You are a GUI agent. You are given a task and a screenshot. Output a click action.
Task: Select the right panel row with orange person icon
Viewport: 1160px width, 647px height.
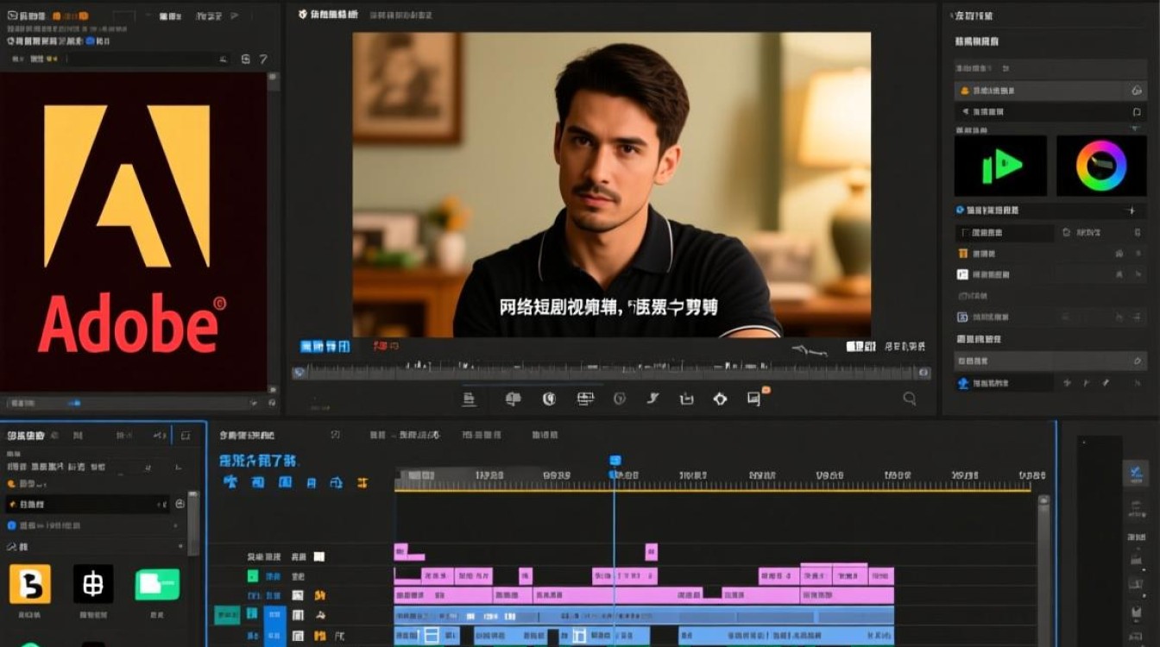1050,91
